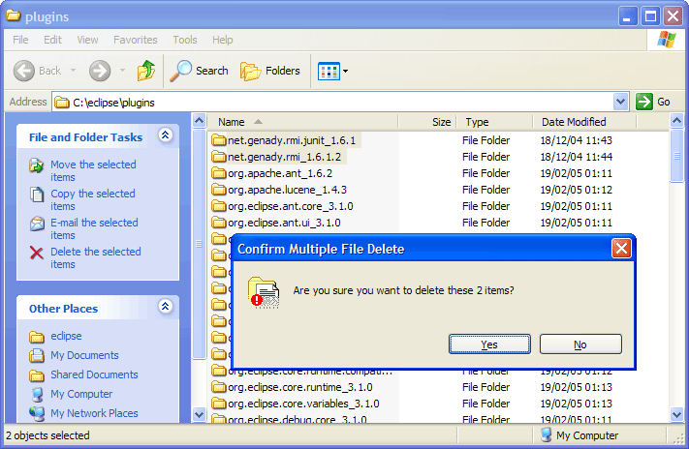
Task: Open the File menu
Action: pos(20,40)
